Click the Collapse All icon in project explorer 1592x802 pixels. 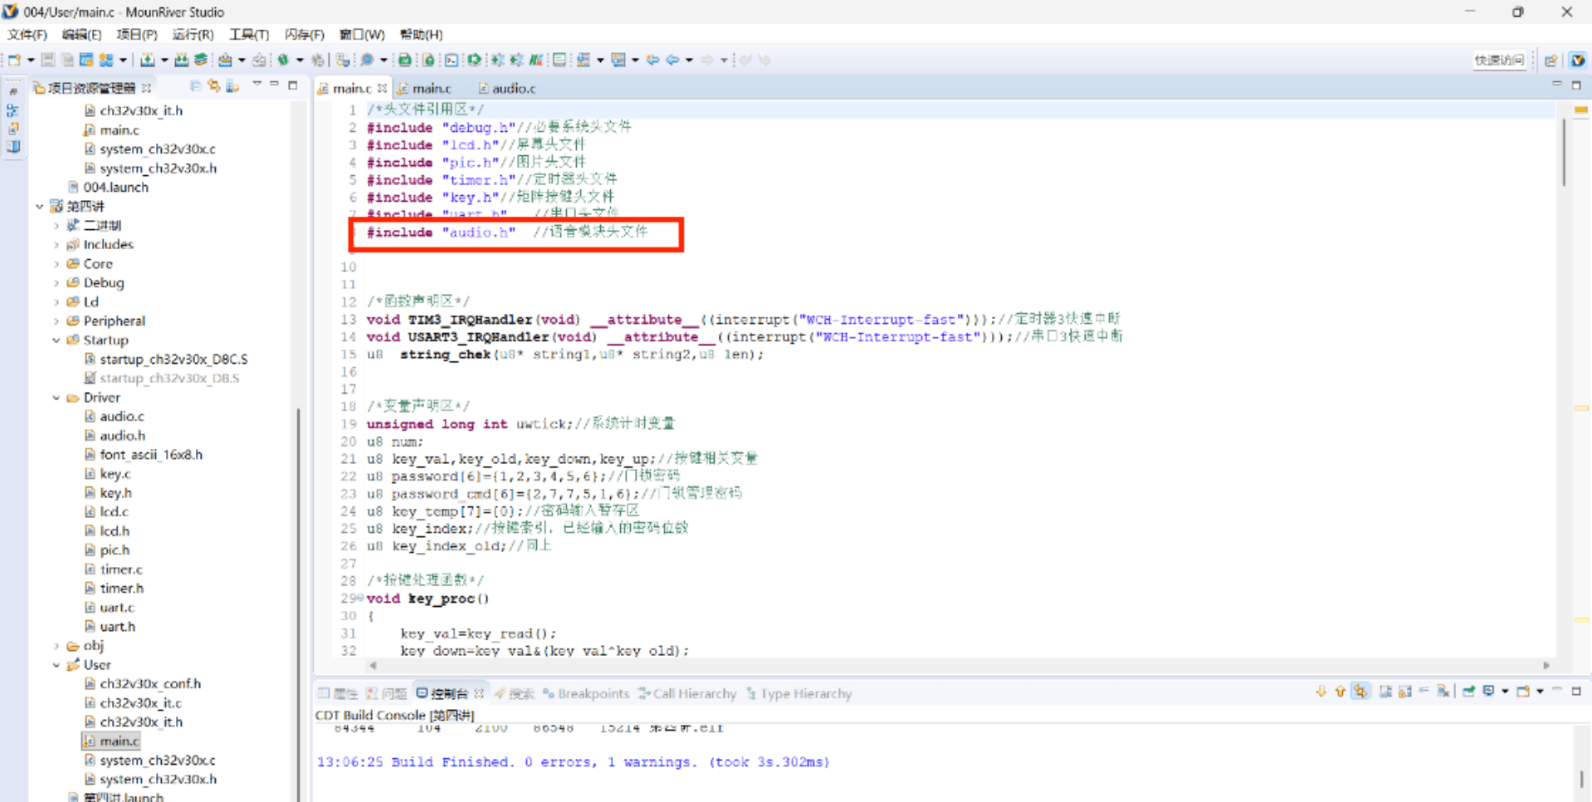[195, 86]
